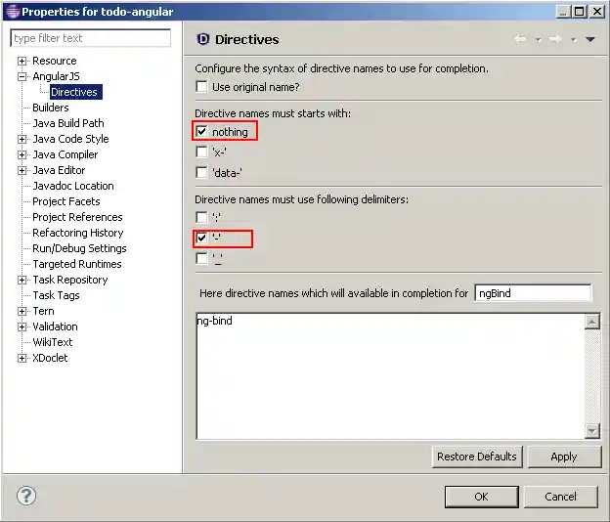Select Run/Debug Settings item
This screenshot has height=522, width=610.
[79, 248]
